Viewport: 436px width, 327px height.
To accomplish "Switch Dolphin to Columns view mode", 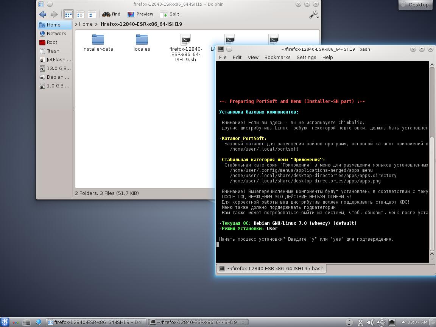I will 92,14.
